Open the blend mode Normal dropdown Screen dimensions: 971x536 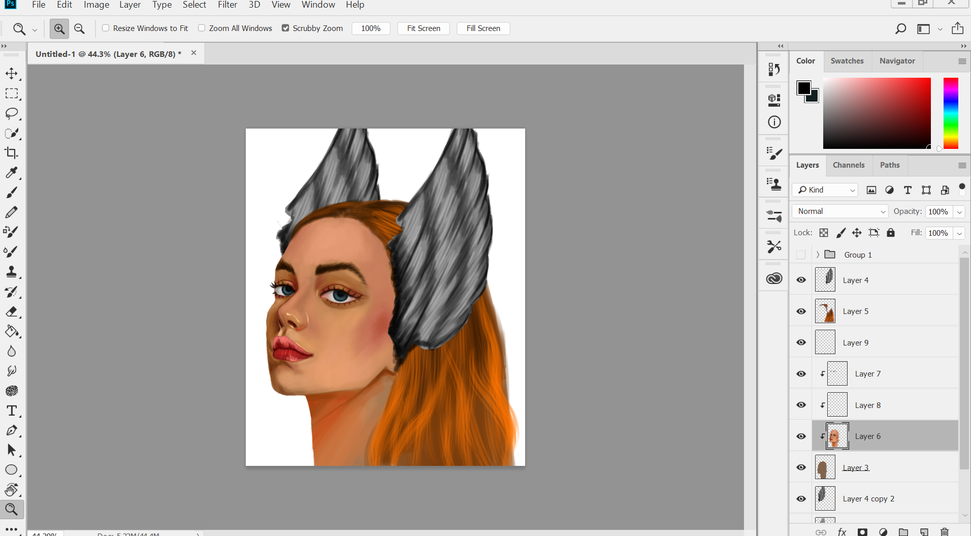840,211
